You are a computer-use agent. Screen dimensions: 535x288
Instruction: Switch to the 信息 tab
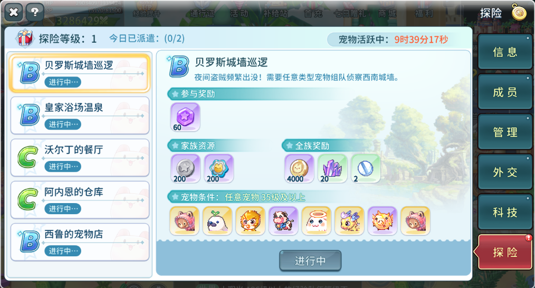505,52
